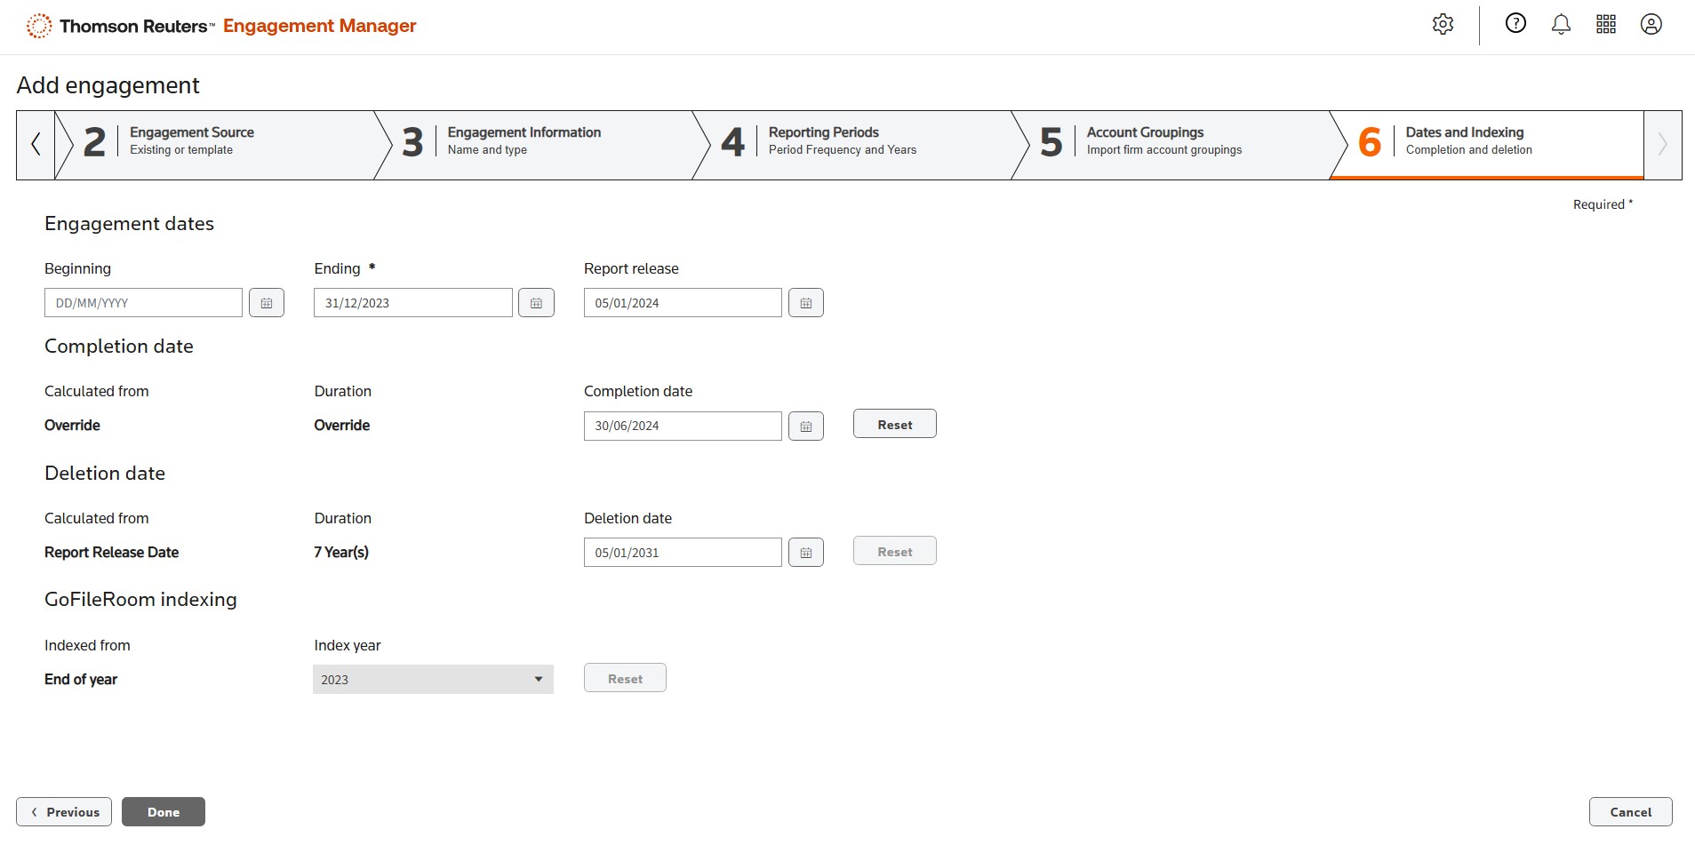Open the settings gear icon
Screen dimensions: 1695x861
[x=1443, y=25]
